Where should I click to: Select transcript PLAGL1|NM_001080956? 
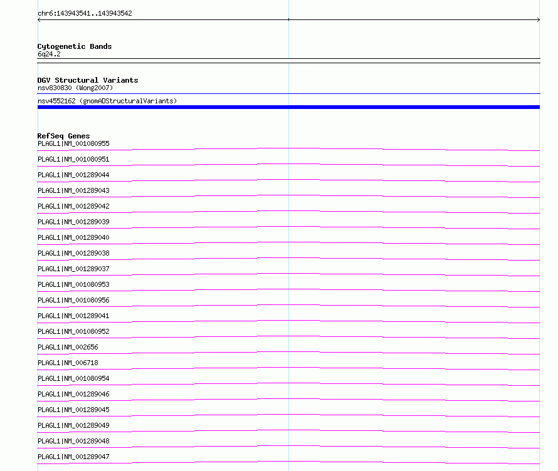(73, 300)
